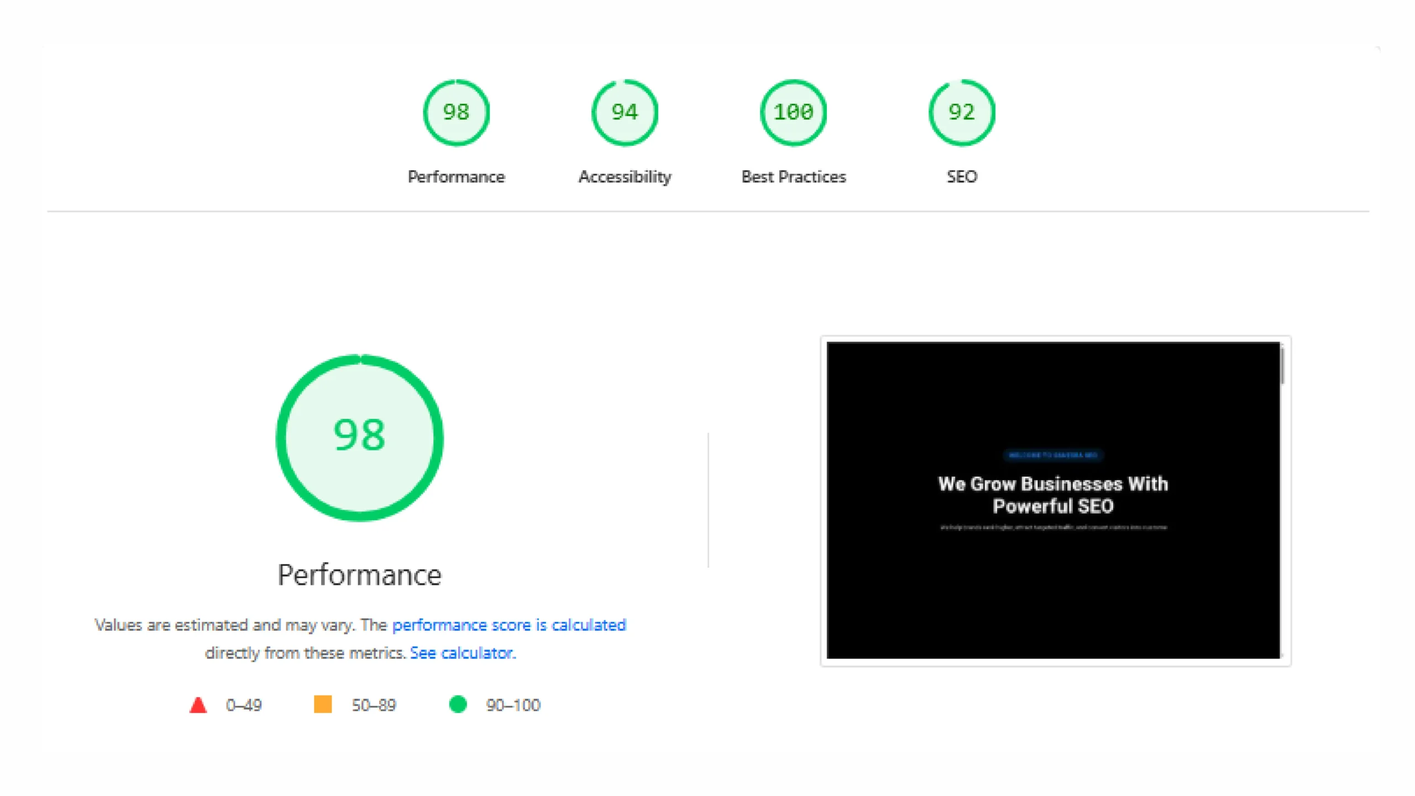
Task: Click the SEO score gauge showing 92
Action: tap(962, 112)
